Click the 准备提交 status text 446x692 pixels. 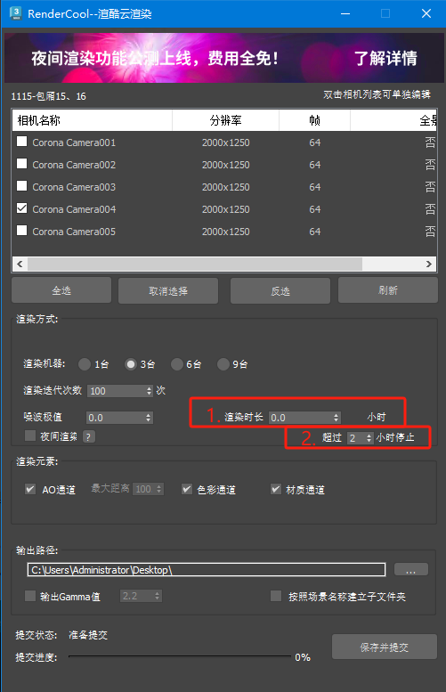click(x=88, y=635)
